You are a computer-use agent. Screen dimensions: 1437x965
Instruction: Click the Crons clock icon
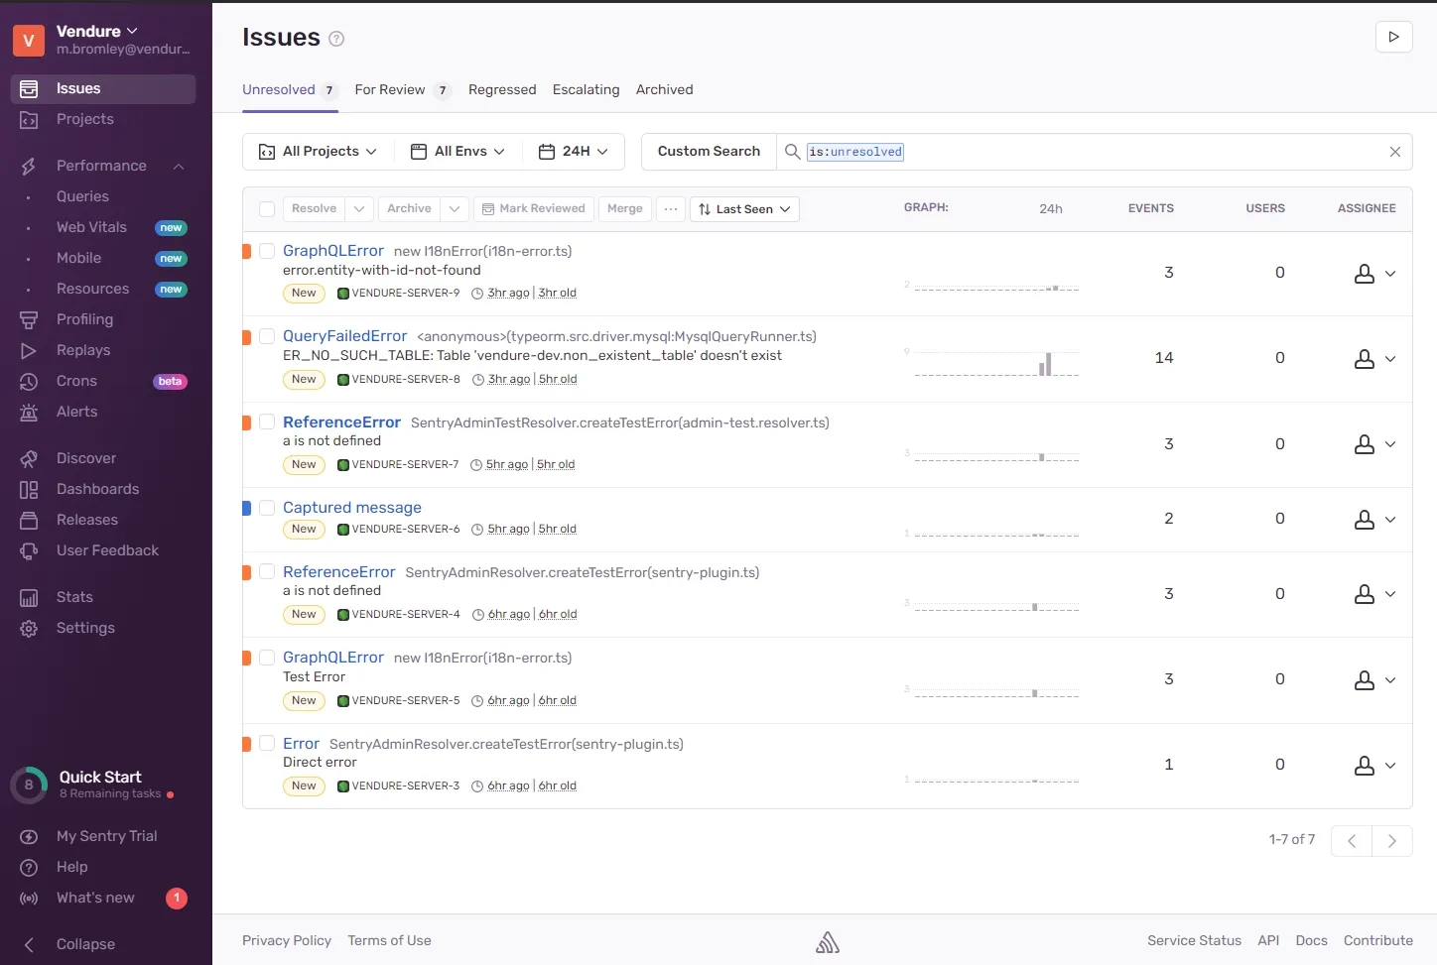(x=29, y=382)
